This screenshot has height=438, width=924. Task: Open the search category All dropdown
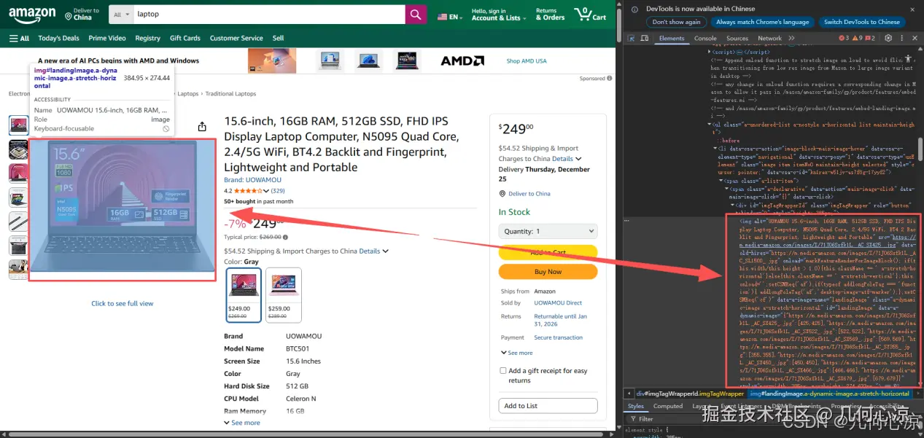pos(122,15)
